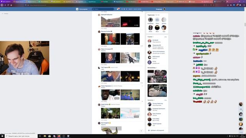Viewport: 246px width, 138px height.
Task: Open the fourth link in Links section
Action: coord(157,57)
